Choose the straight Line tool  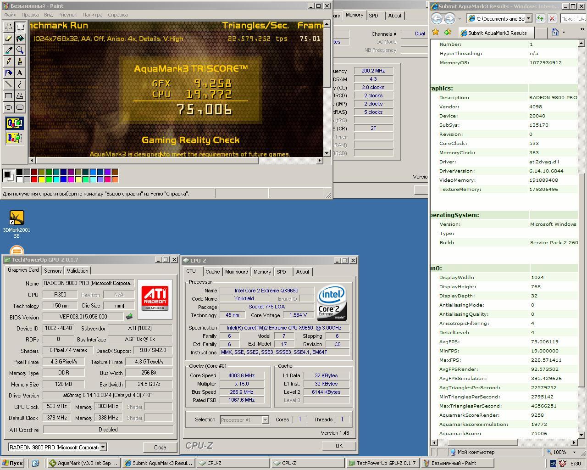[9, 84]
